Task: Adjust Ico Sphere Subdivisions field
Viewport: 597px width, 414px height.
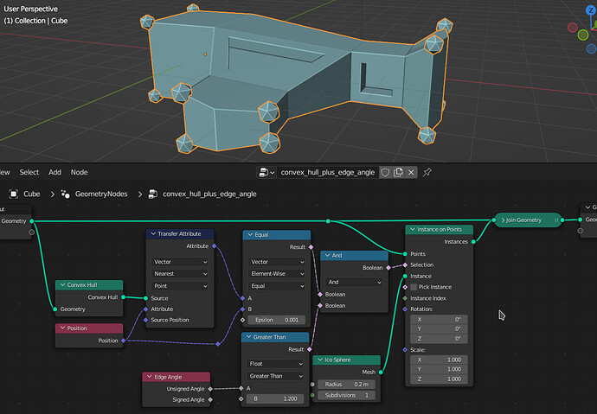Action: click(x=346, y=395)
